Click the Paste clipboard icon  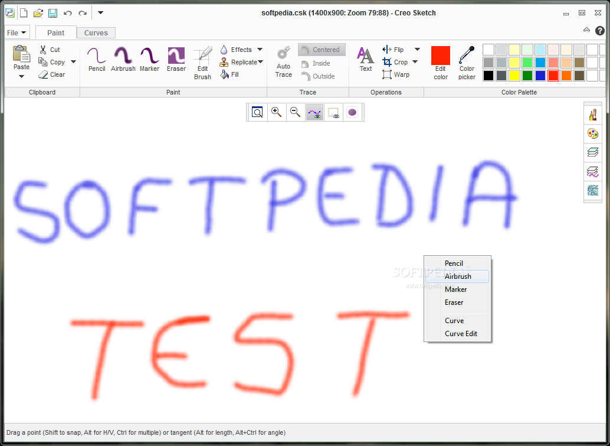(21, 54)
